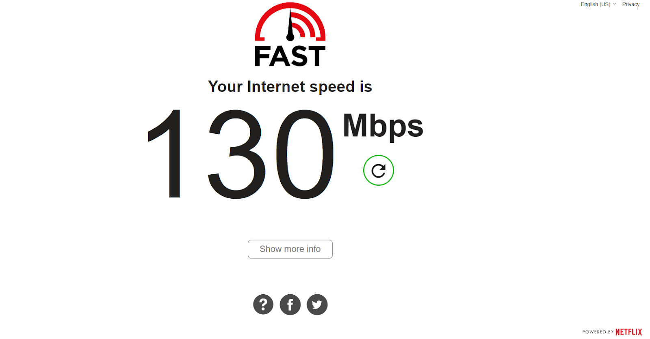Screen dimensions: 650x339
Task: Click the black needle of the speedometer logo
Action: pyautogui.click(x=290, y=25)
